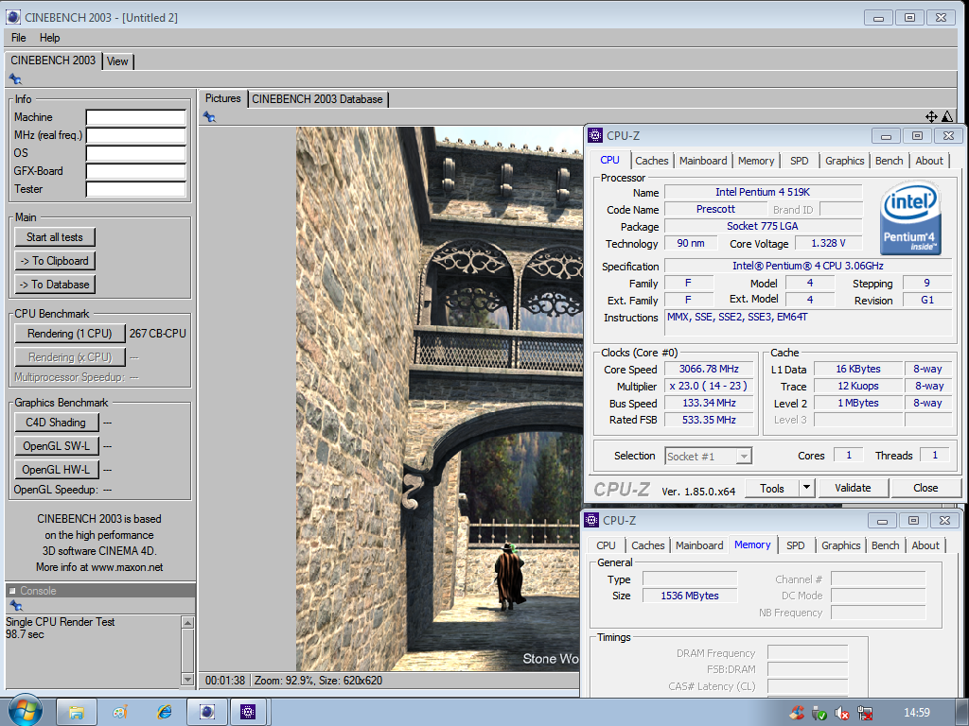Image resolution: width=969 pixels, height=726 pixels.
Task: Open About tab in lower CPU-Z window
Action: pos(925,545)
